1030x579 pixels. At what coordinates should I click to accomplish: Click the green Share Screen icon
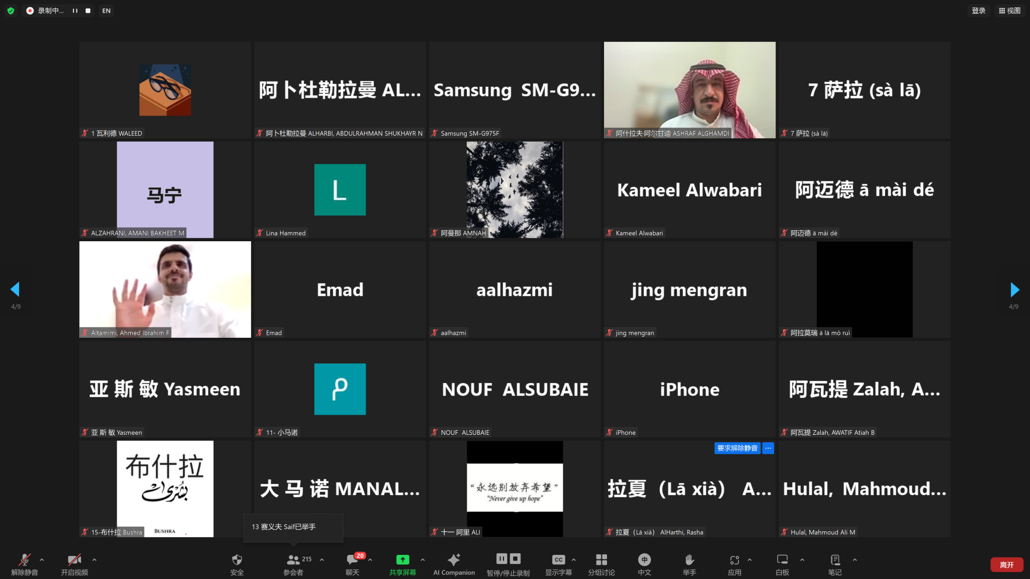[x=402, y=560]
